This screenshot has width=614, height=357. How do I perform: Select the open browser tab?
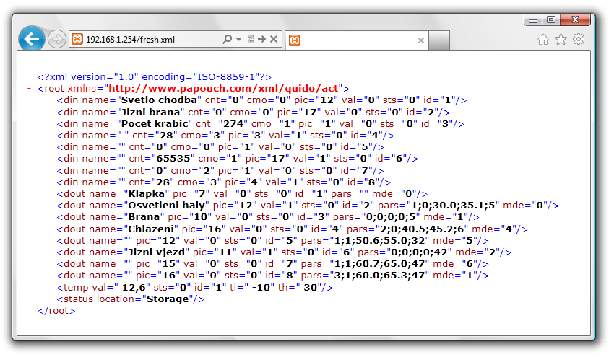point(357,40)
